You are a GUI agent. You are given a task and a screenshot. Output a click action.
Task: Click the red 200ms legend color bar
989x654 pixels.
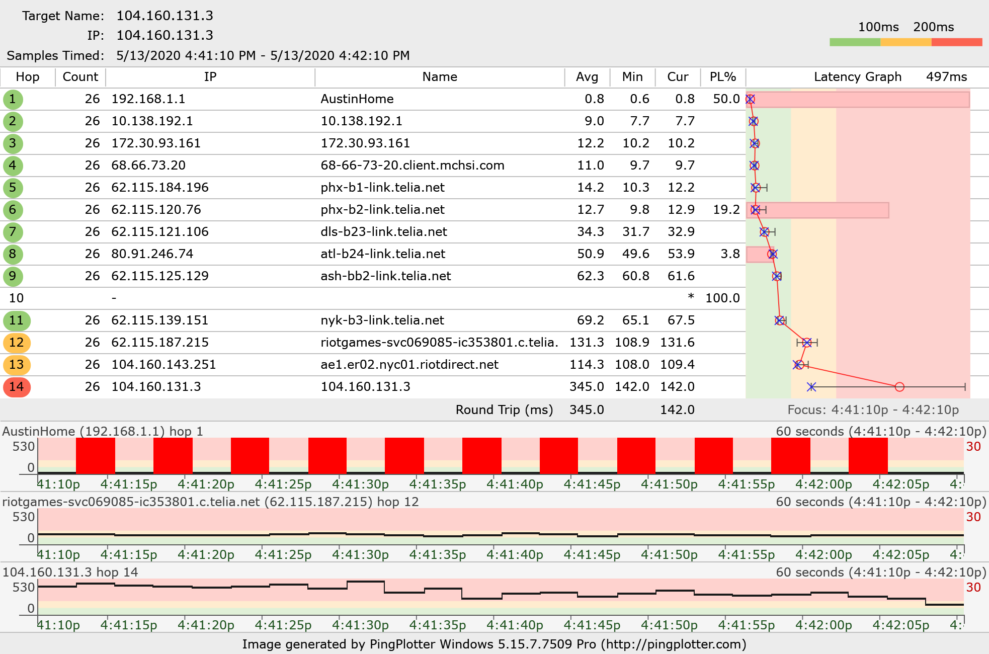(956, 42)
